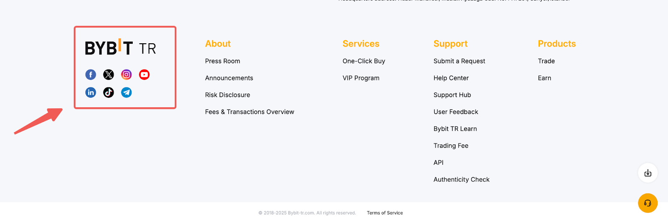Go to Announcements page
Screen dimensions: 668x223
tap(229, 78)
